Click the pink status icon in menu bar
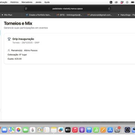 122,2
